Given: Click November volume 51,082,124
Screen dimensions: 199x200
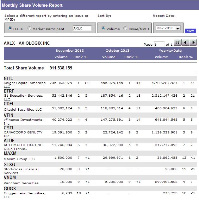Looking at the screenshot, I should [x=62, y=108].
